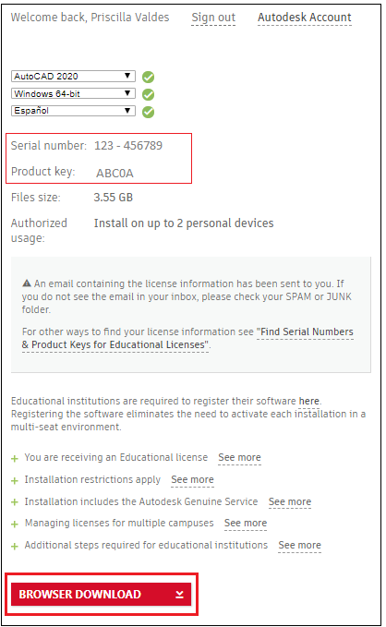
Task: Click 'here' link to register software
Action: 308,401
